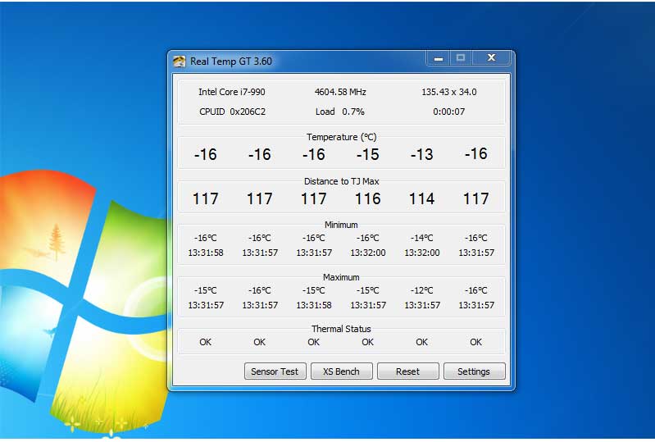Click the Minimum section heading
Viewport: 655px width, 442px height.
point(341,225)
